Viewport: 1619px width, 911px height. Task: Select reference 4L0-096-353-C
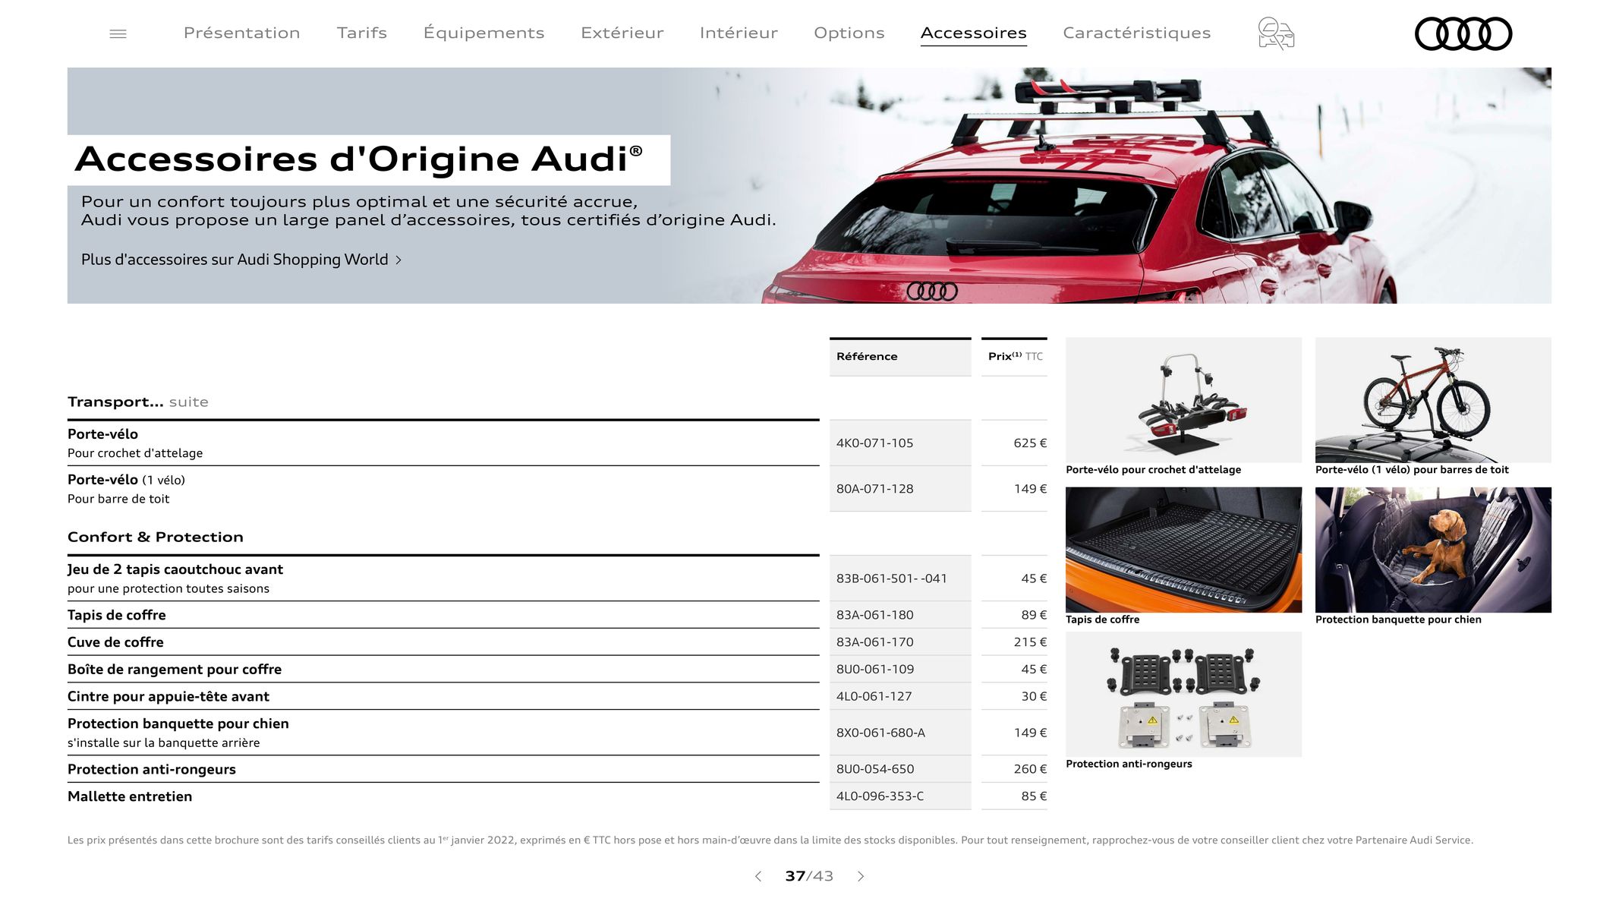[880, 796]
